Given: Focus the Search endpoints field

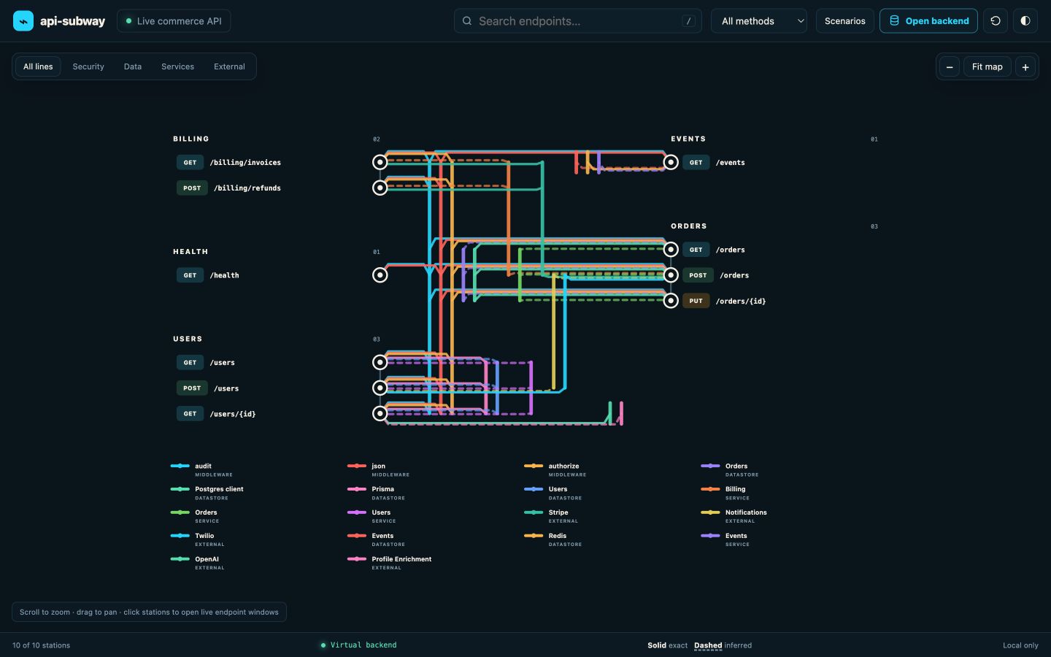Looking at the screenshot, I should click(577, 20).
